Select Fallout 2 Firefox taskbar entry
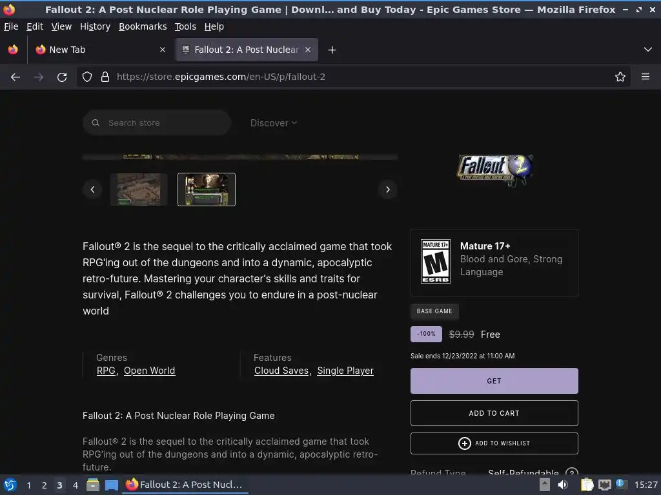The image size is (661, 495). 185,485
